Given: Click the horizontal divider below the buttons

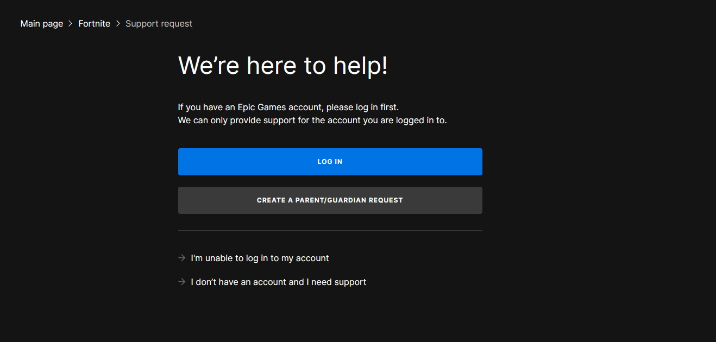Looking at the screenshot, I should 330,231.
